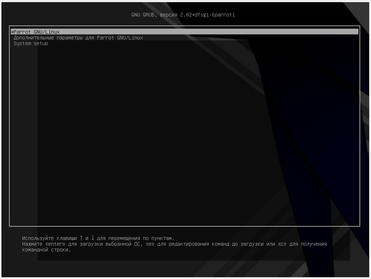Click the GNU GRUB version header text
This screenshot has height=279, width=371.
tap(183, 15)
